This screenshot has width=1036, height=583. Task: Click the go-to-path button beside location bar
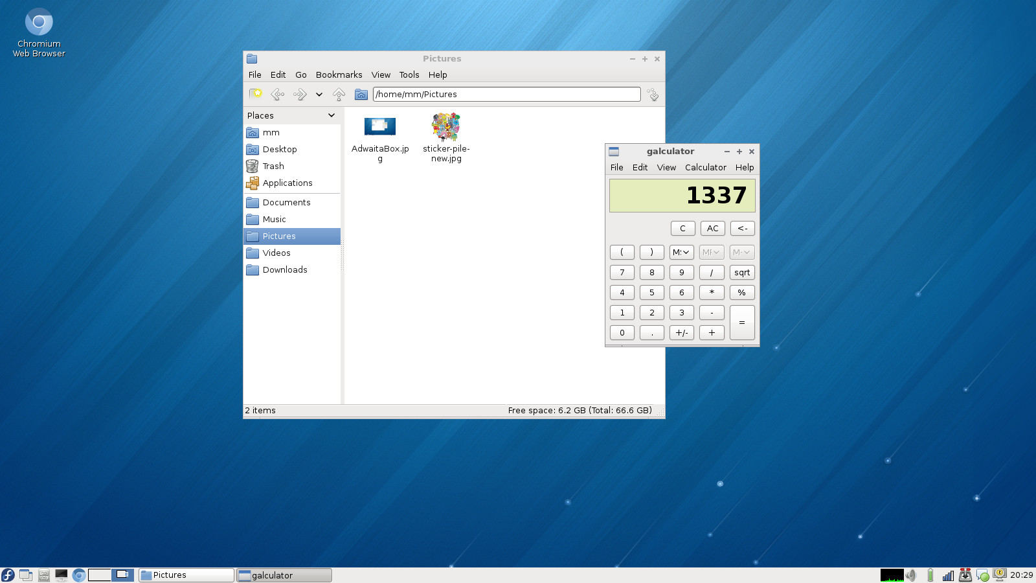[653, 95]
